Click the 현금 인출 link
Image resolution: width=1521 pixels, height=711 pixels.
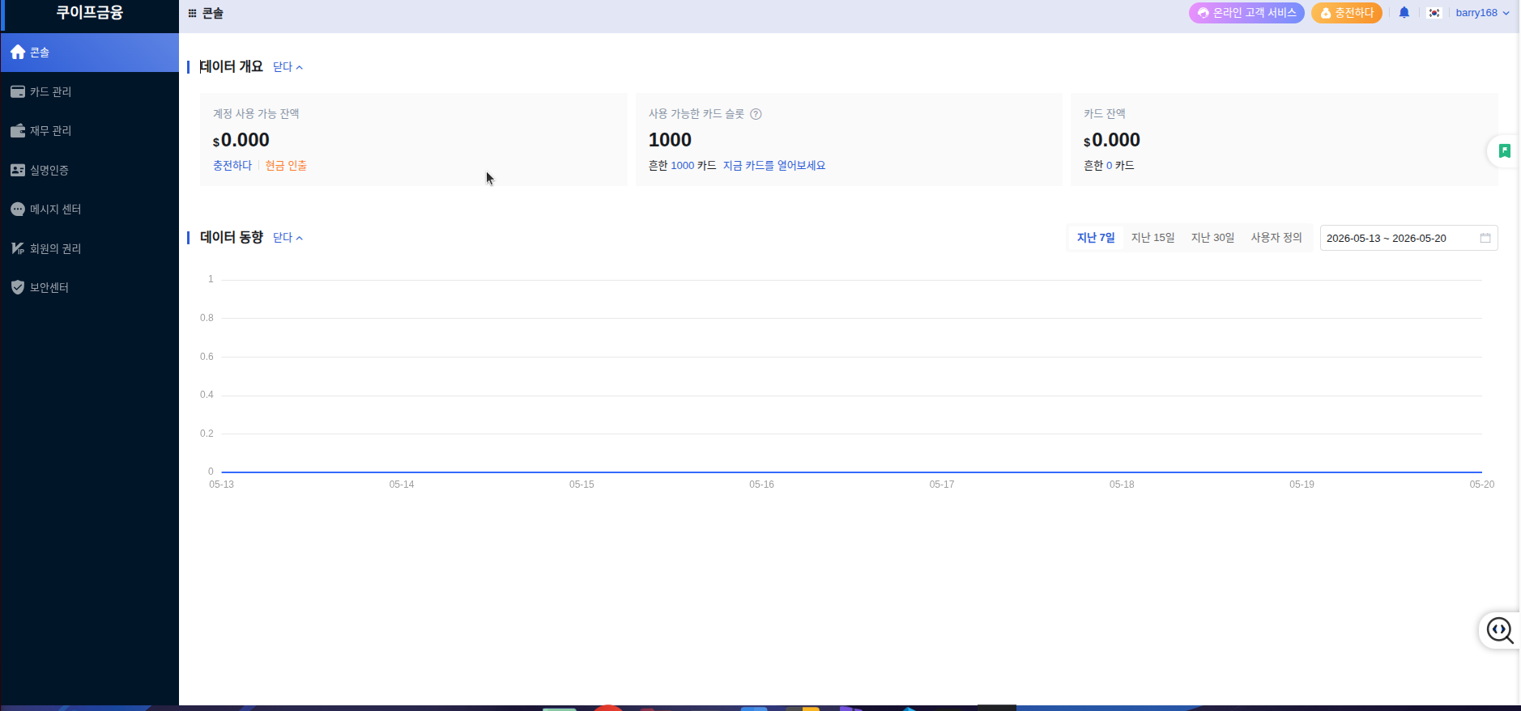(x=286, y=165)
